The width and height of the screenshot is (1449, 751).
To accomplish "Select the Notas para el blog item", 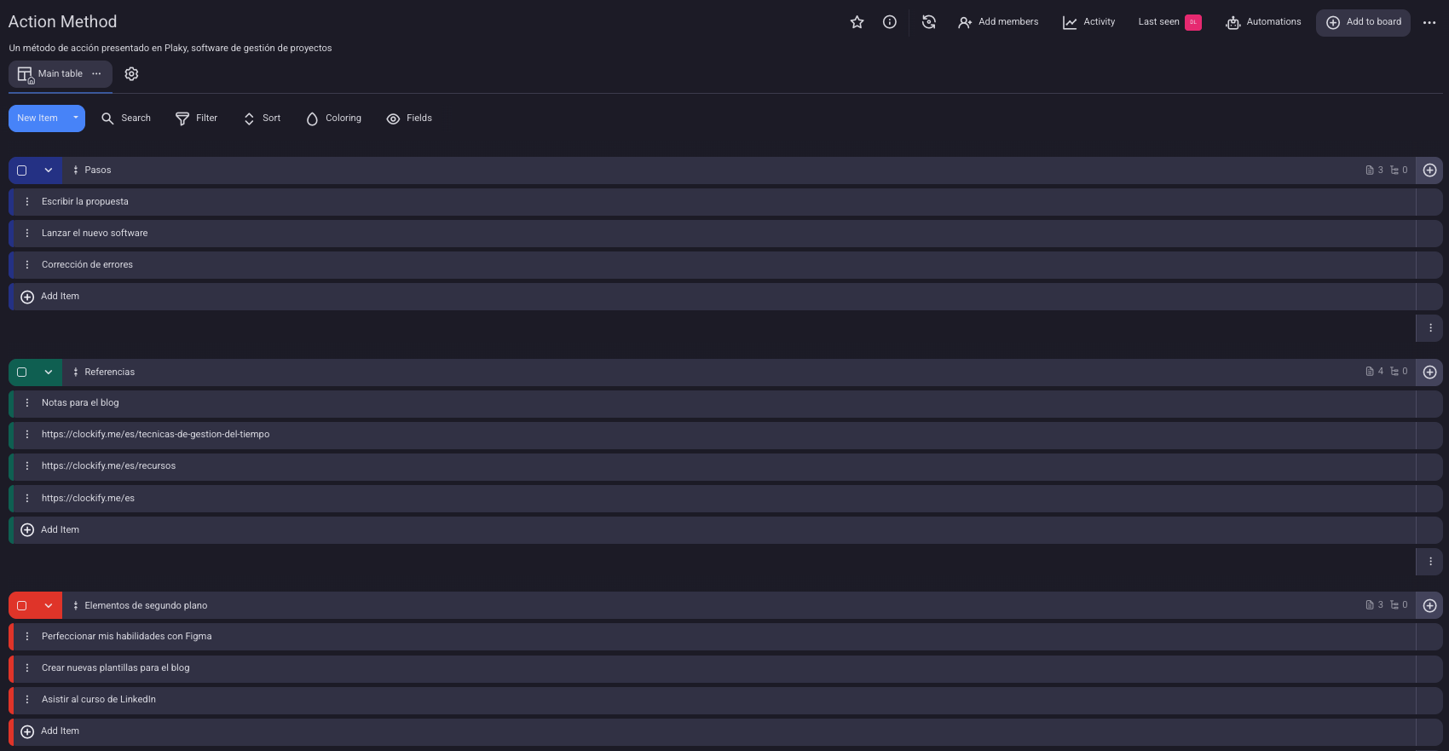I will click(80, 403).
